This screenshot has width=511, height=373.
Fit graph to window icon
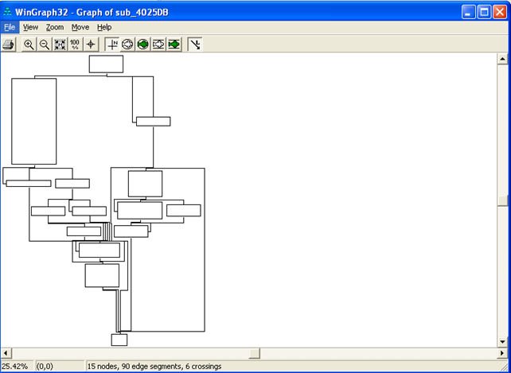pyautogui.click(x=60, y=45)
